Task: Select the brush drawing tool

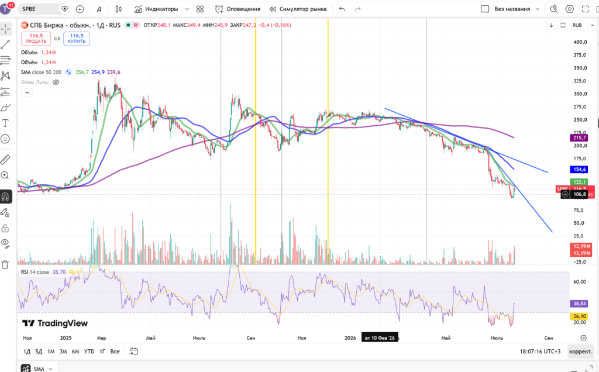Action: (x=5, y=108)
